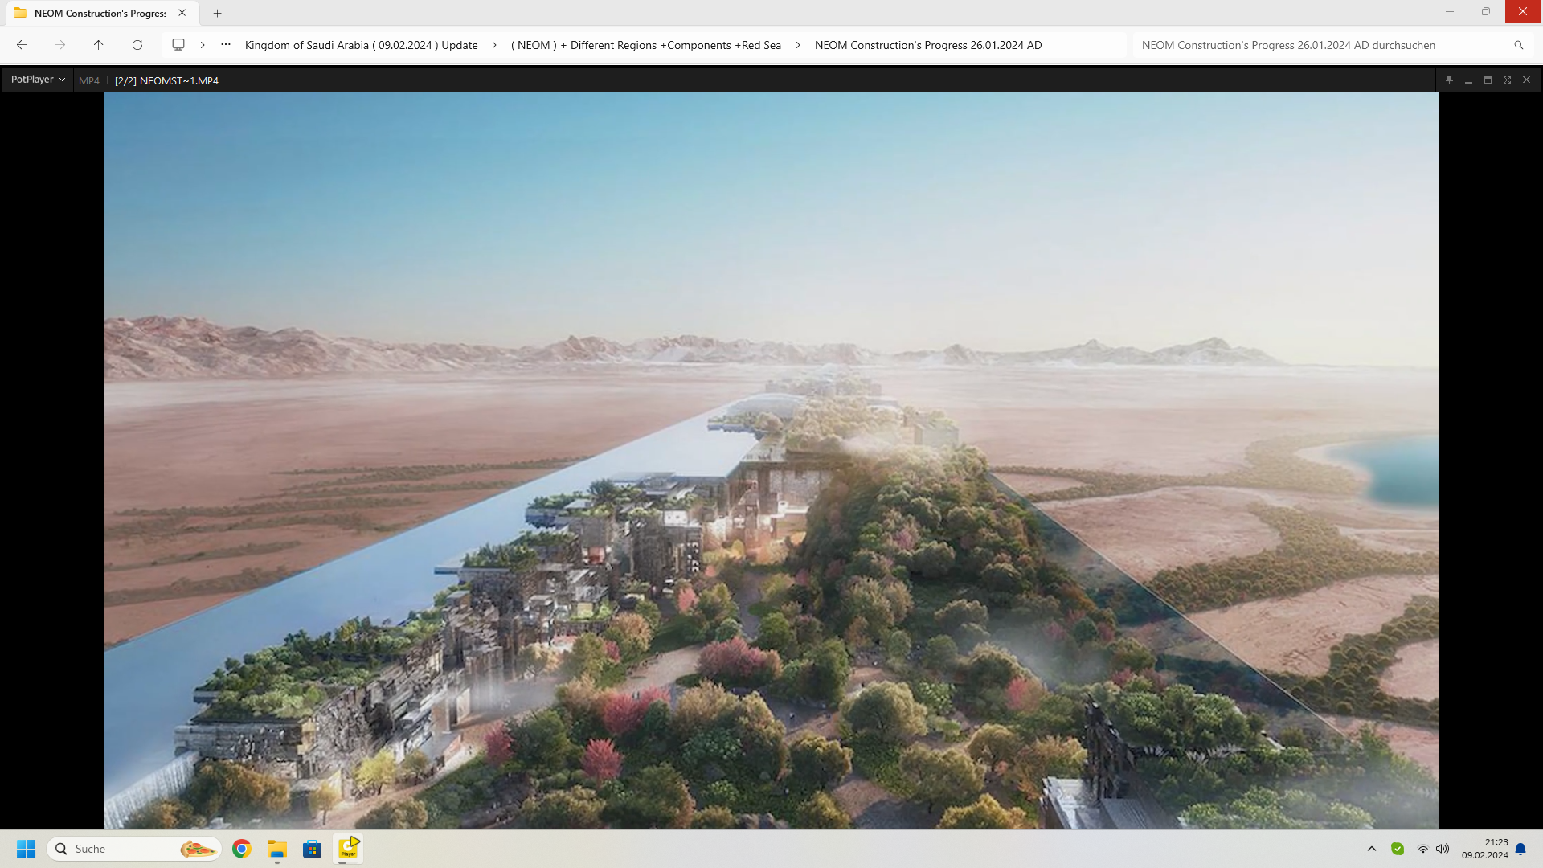
Task: Close the NEOM Construction's Progress tab
Action: click(x=182, y=13)
